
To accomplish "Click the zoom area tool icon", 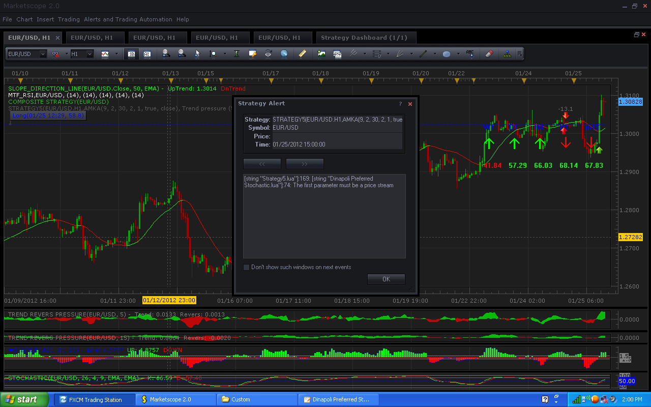I will 213,53.
